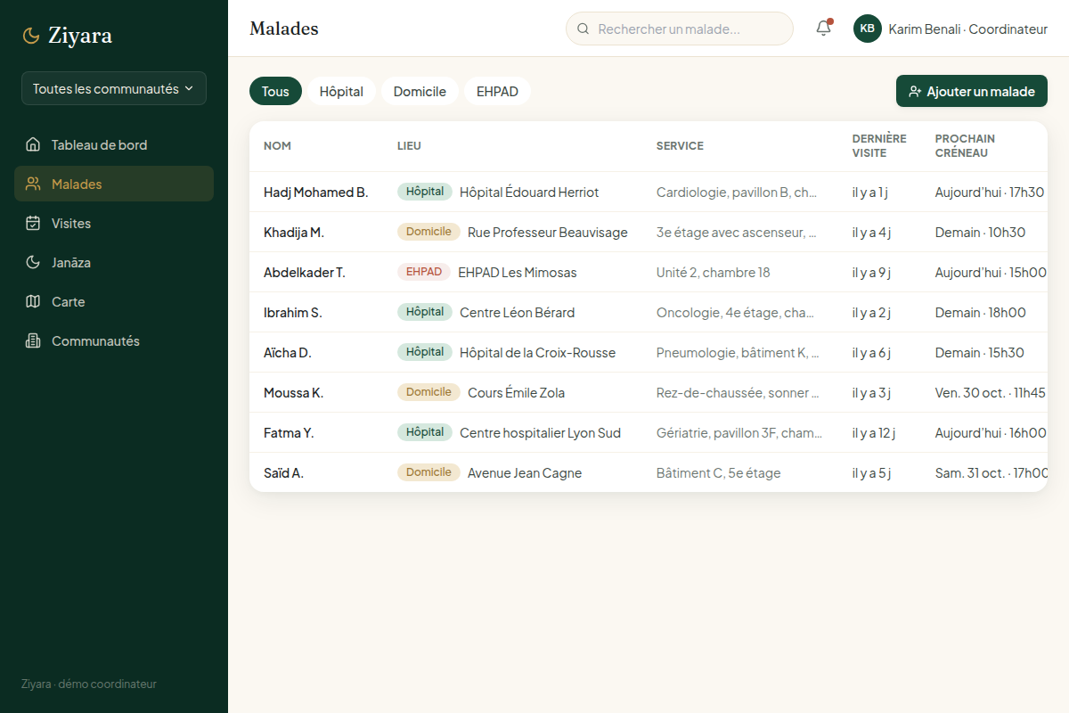Click the Karim Benali · Coordinateur profile name
This screenshot has height=713, width=1069.
click(968, 29)
